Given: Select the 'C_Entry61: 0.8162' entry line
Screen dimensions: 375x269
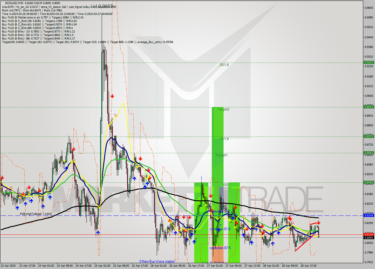Looking at the screenshot, I should [x=39, y=24].
